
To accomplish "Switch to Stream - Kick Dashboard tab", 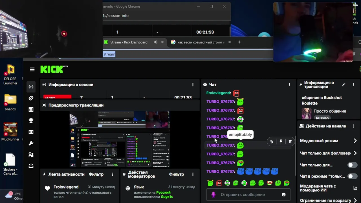I will pos(129,42).
